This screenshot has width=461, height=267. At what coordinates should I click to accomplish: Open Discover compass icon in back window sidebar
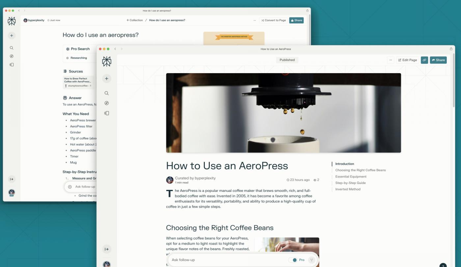[x=12, y=56]
